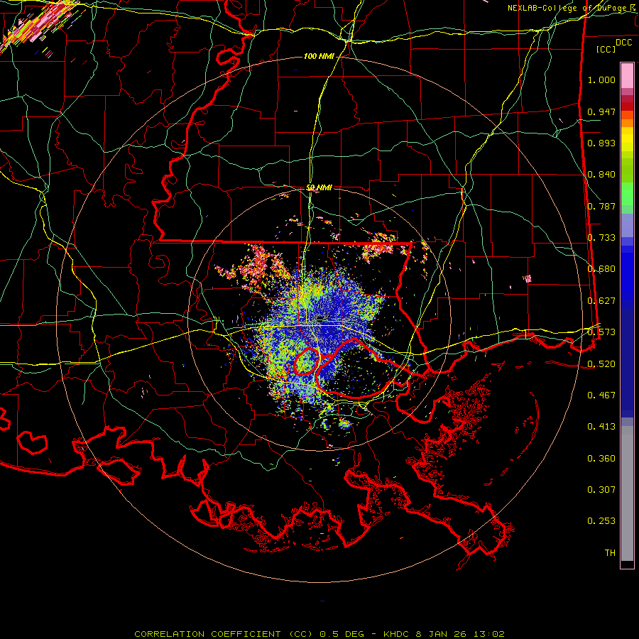The image size is (639, 639).
Task: Click the product title caption at the bottom
Action: click(319, 634)
